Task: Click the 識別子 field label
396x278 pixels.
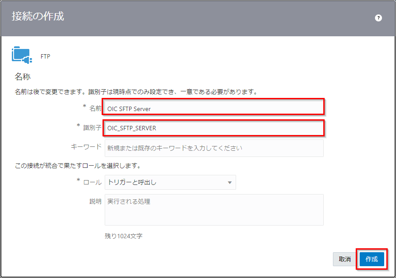Action: click(x=92, y=128)
